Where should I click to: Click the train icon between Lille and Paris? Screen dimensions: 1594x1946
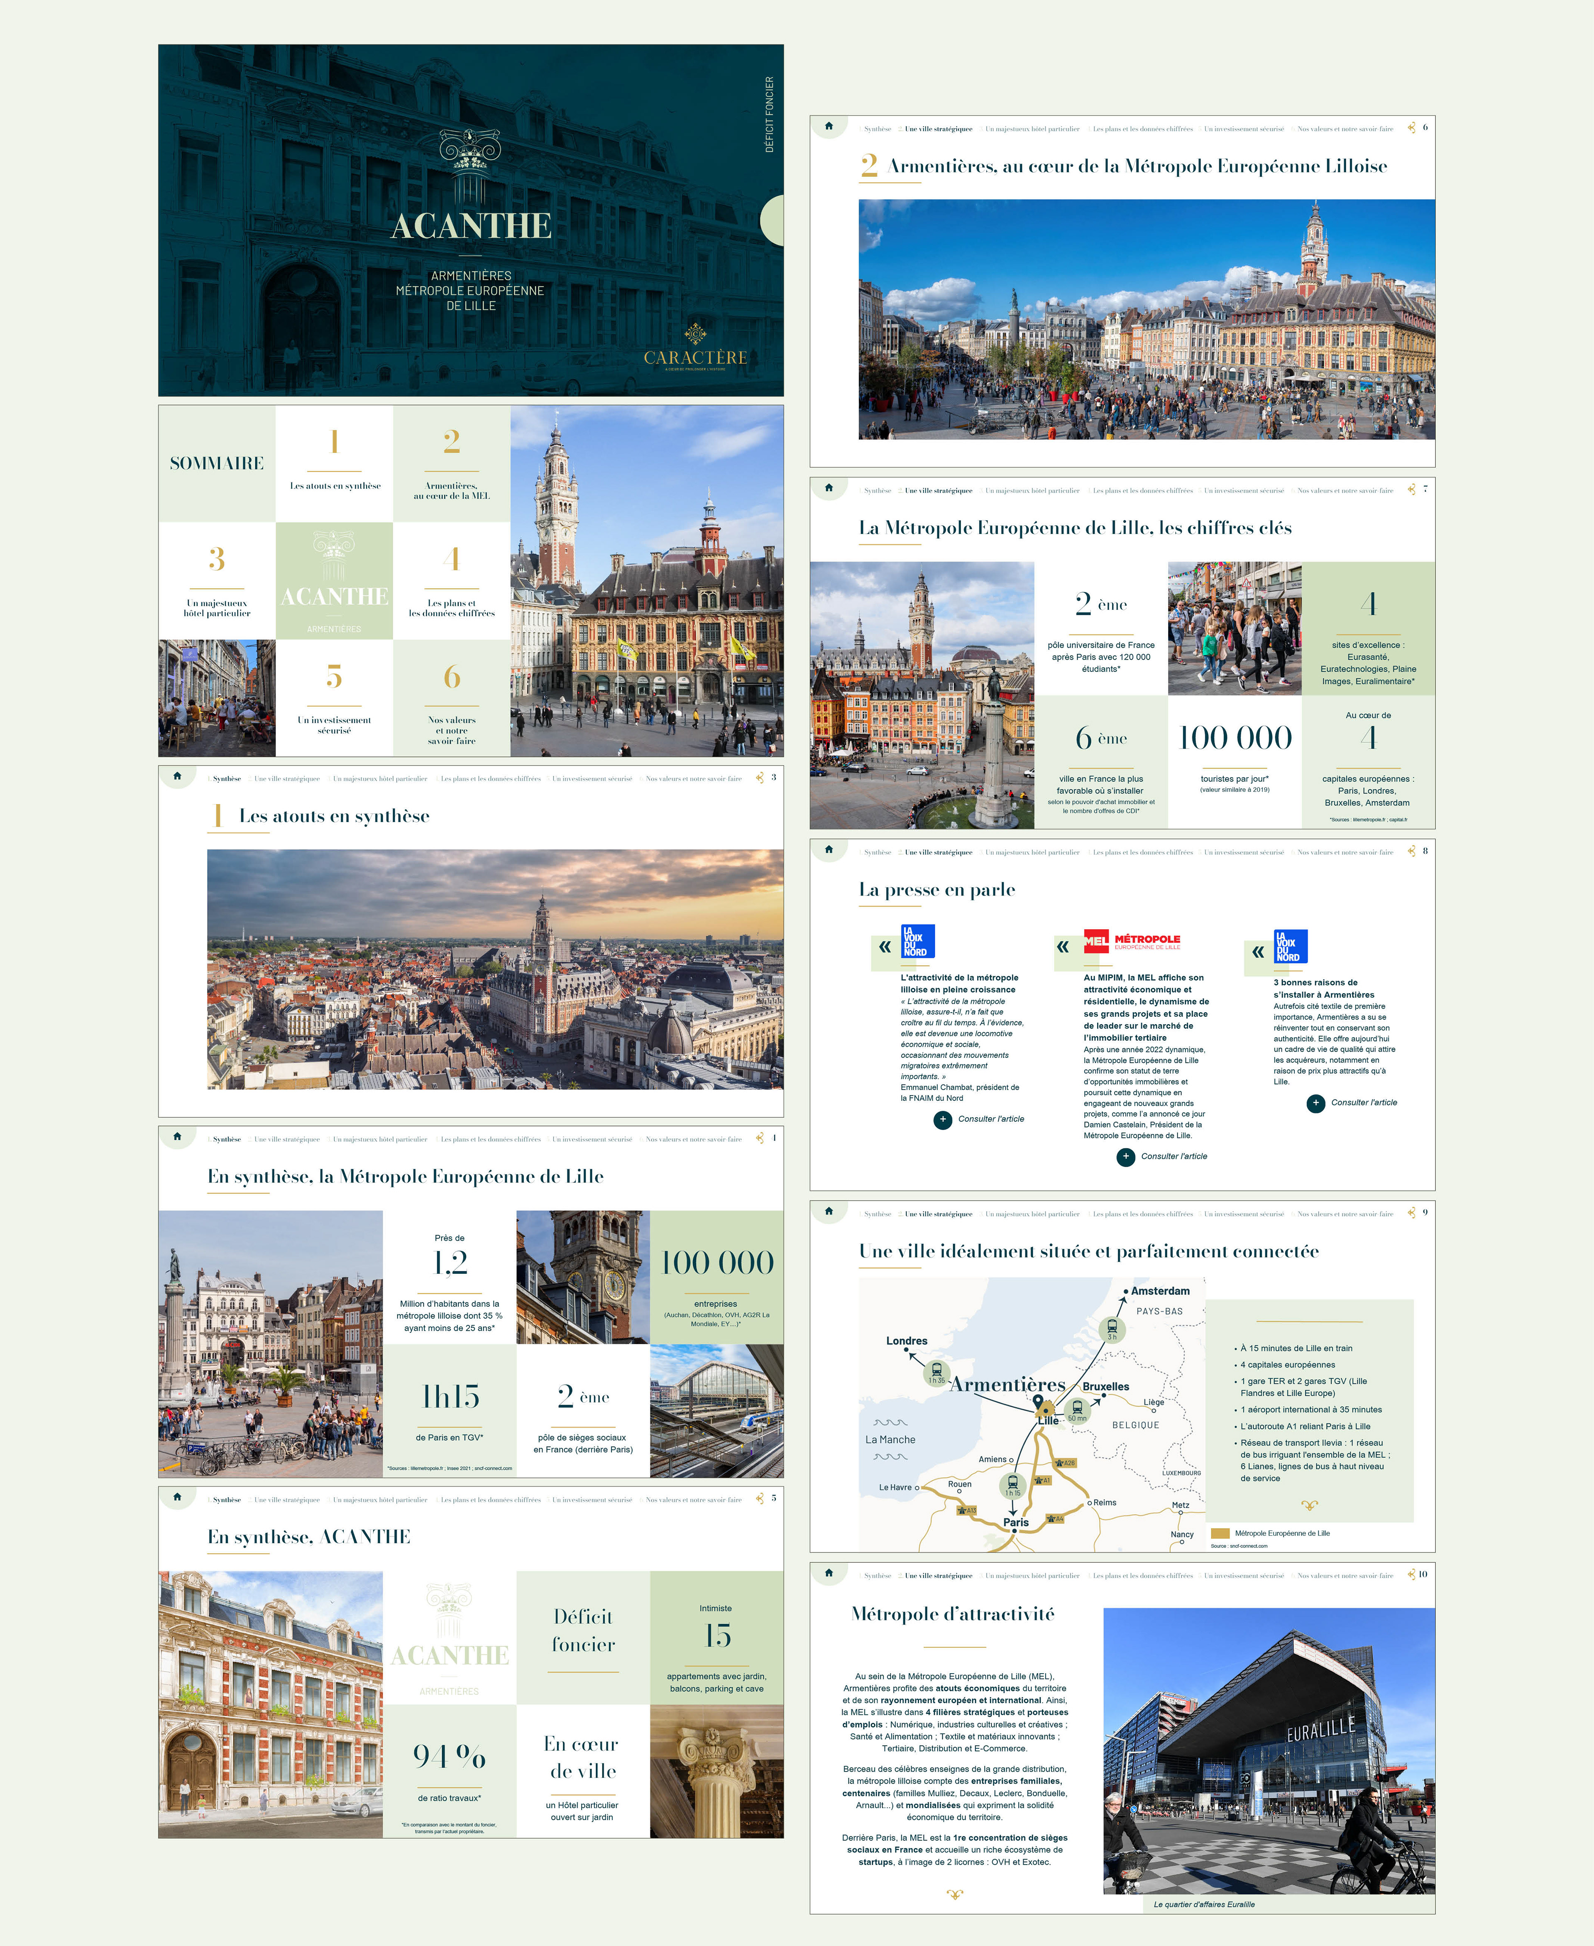(x=1012, y=1483)
